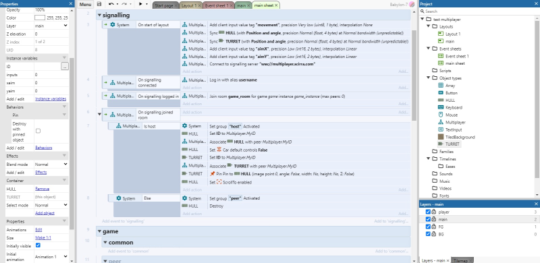Screen dimensions: 540x263
Task: Click the Make 1:1 size link
Action: 43,238
